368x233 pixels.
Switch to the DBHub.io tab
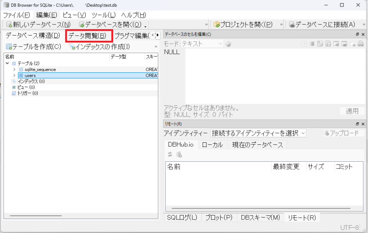click(x=181, y=144)
